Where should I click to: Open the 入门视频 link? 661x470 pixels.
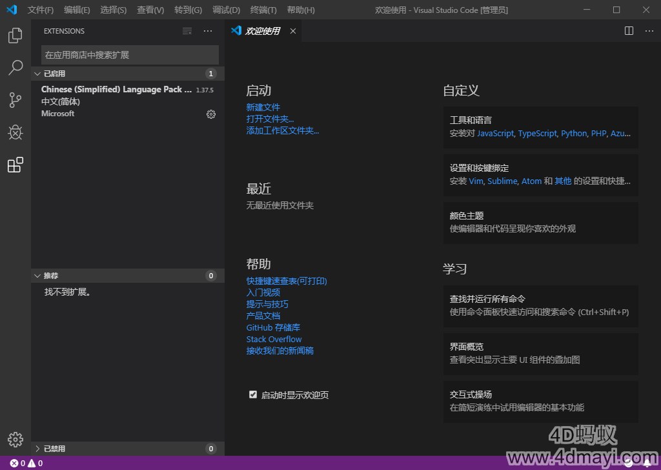point(263,292)
